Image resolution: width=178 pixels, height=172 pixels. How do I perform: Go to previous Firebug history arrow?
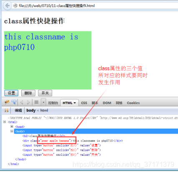pos(22,102)
